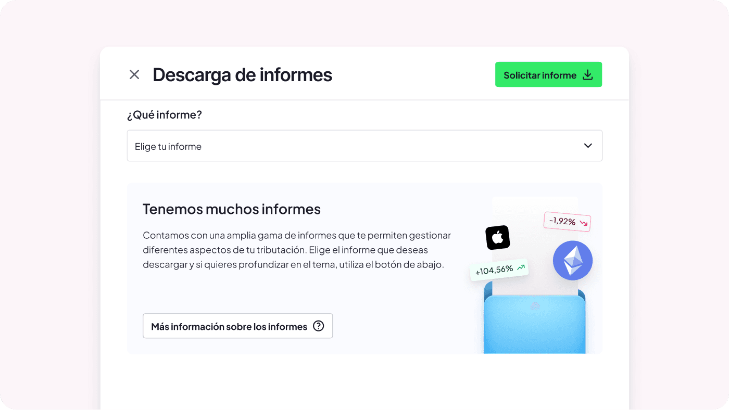Click the chevron on the informe selector

point(588,146)
